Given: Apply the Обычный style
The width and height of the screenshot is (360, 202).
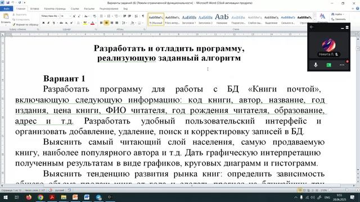Looking at the screenshot, I should tap(156, 19).
